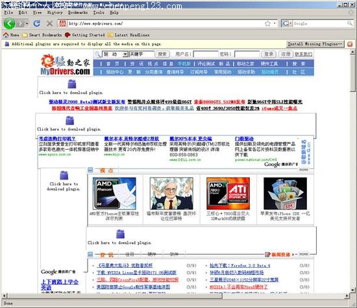Click the green Back navigation button
357x308 pixels.
pos(9,23)
